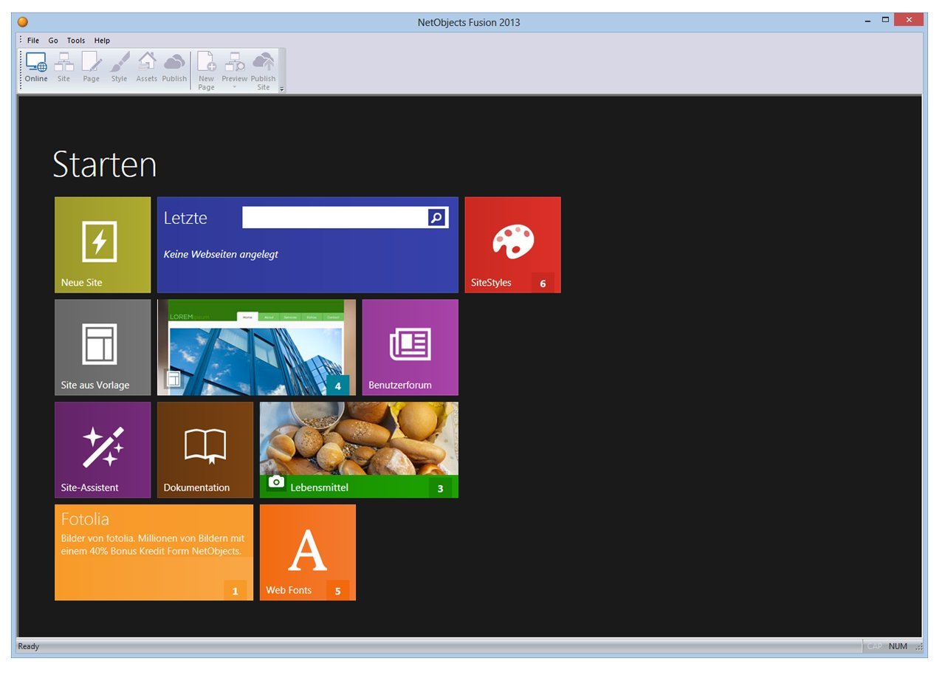The height and width of the screenshot is (675, 945).
Task: Open Publish view cloud icon
Action: [174, 67]
